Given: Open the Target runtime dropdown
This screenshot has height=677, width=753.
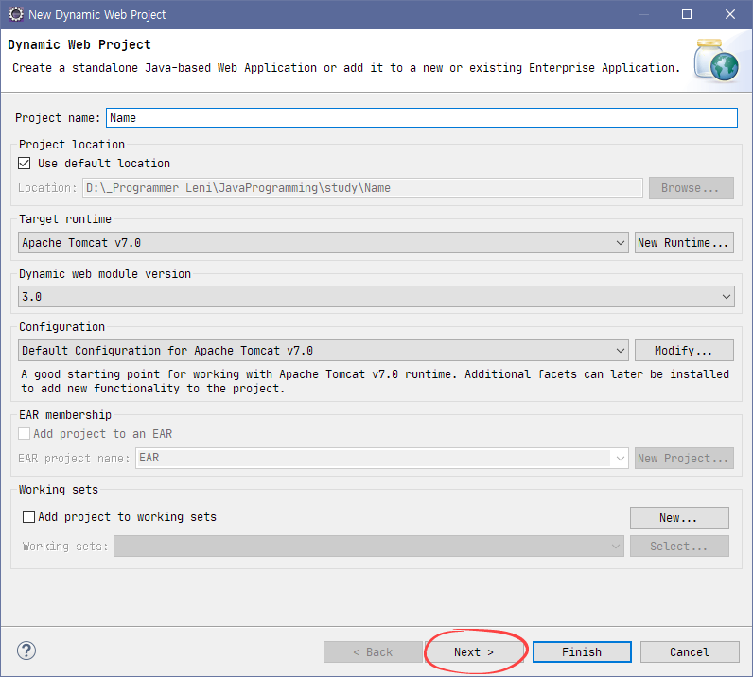Looking at the screenshot, I should 324,242.
